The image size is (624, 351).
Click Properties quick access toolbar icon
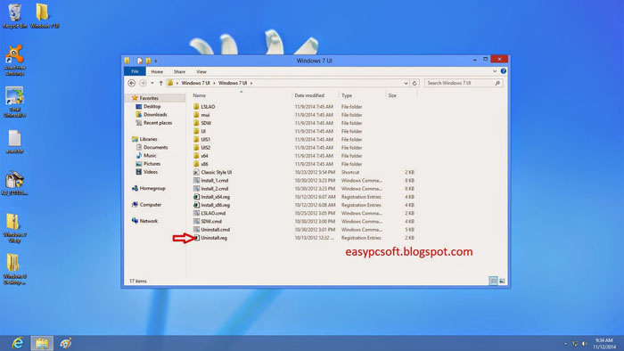(x=140, y=61)
